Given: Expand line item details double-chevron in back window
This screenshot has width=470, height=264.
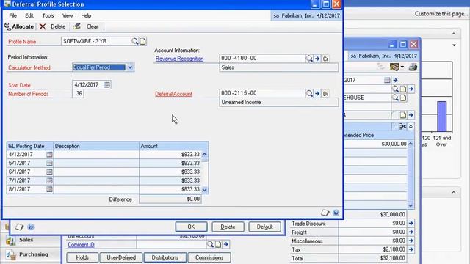Looking at the screenshot, I should (411, 126).
